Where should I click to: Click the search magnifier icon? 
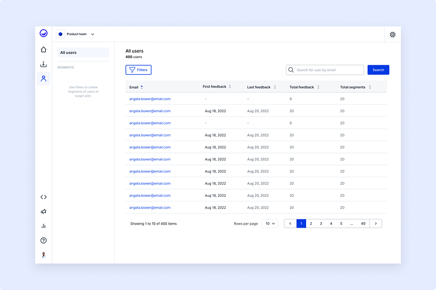point(291,70)
